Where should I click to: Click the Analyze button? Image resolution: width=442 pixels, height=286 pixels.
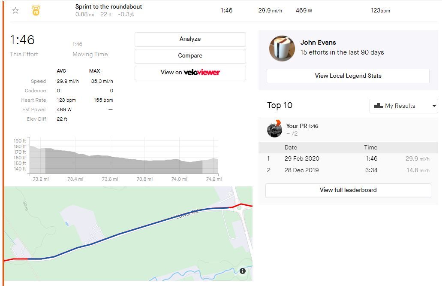coord(190,39)
